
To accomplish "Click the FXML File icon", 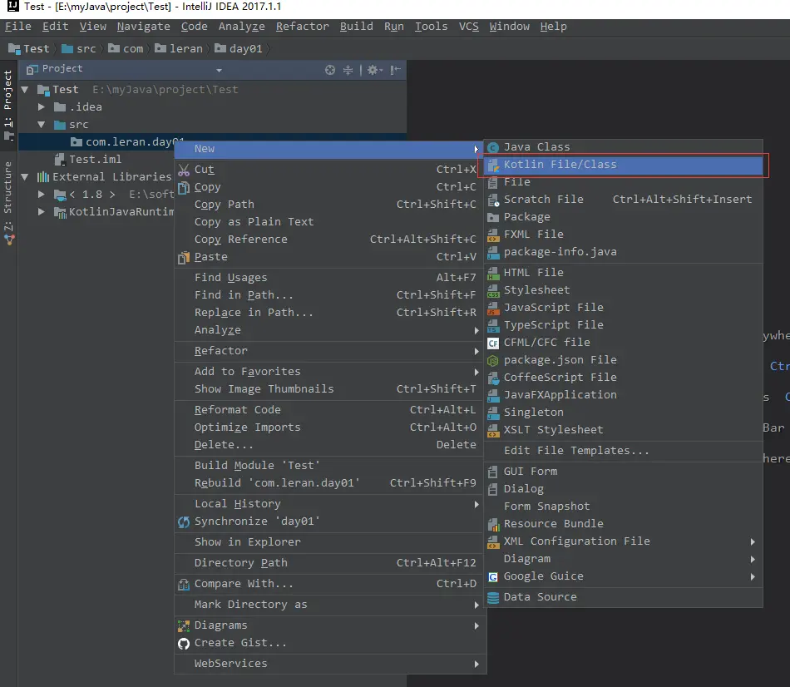I will coord(493,235).
